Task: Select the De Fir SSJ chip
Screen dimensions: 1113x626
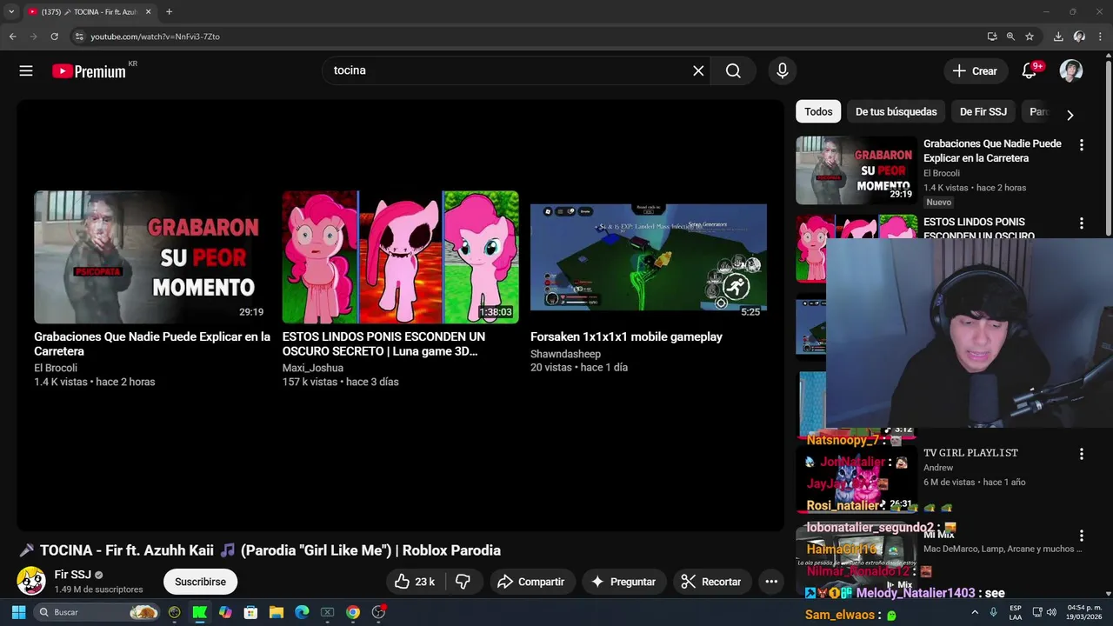Action: [x=983, y=111]
